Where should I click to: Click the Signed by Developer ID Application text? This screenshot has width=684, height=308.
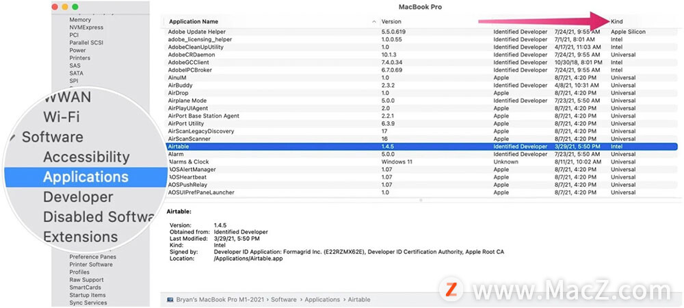tap(359, 252)
